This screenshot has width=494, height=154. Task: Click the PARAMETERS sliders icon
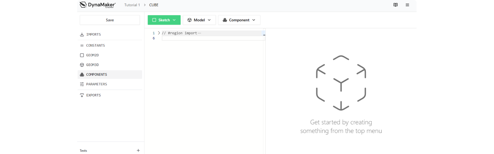[82, 84]
